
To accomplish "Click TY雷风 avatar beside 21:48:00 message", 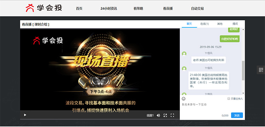I will tap(184, 69).
